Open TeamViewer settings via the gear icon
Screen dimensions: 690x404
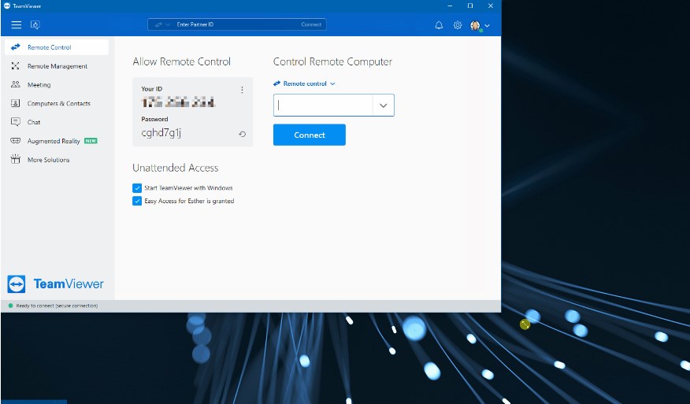click(x=458, y=25)
